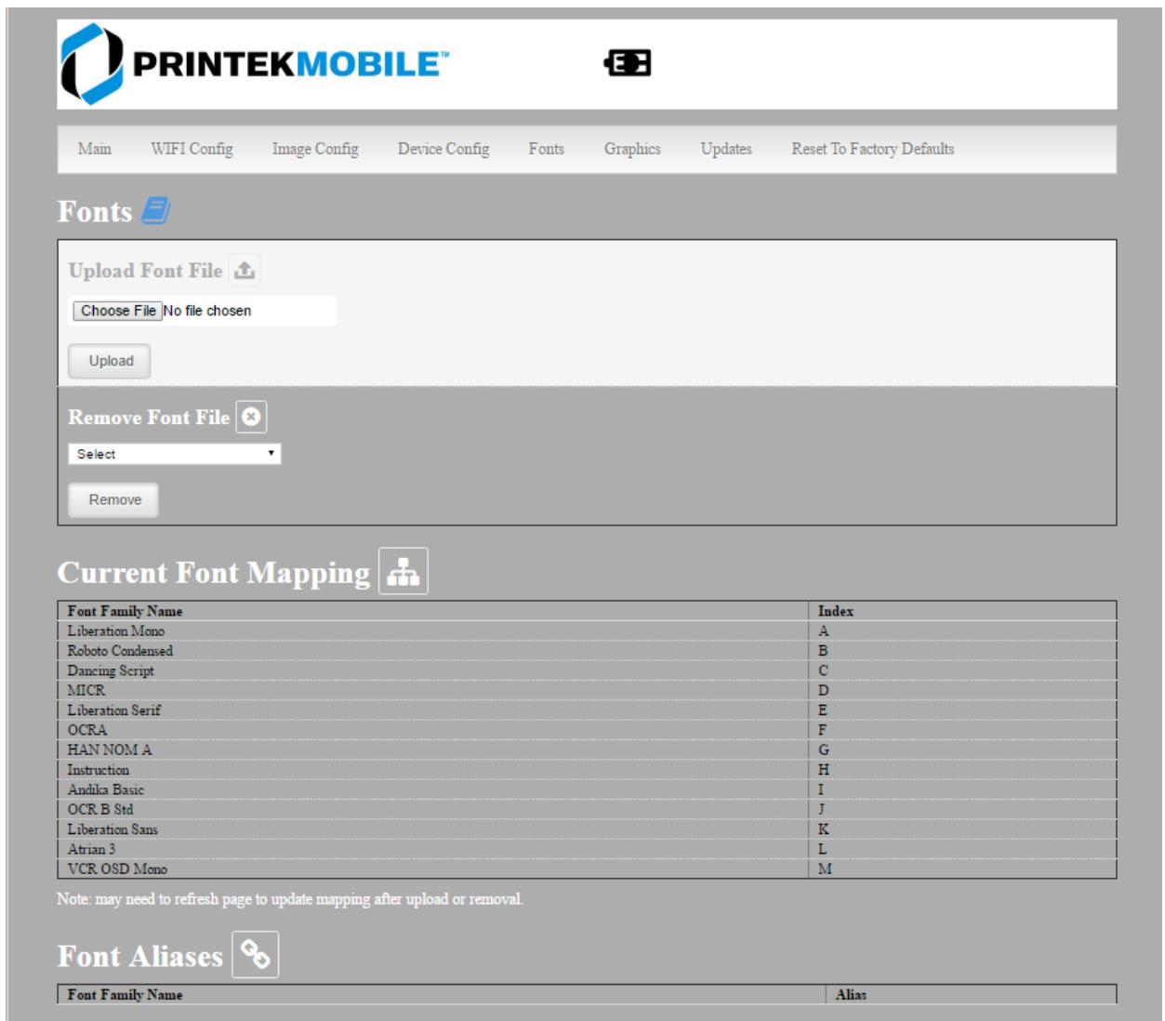Click the Font Family Name header in mapping table
This screenshot has width=1165, height=1021.
point(125,611)
